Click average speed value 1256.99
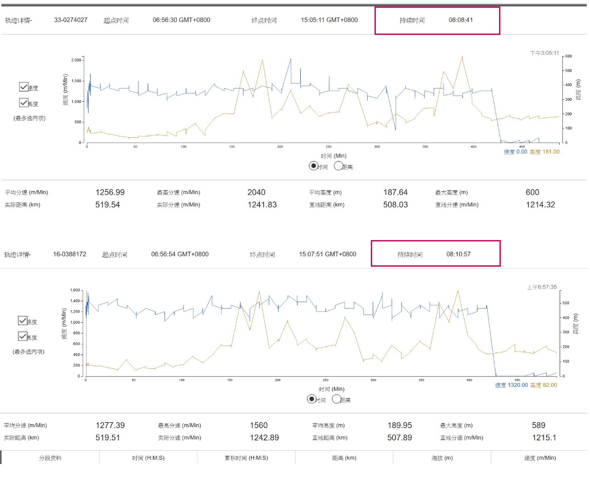Screen dimensions: 590x487 tap(110, 192)
